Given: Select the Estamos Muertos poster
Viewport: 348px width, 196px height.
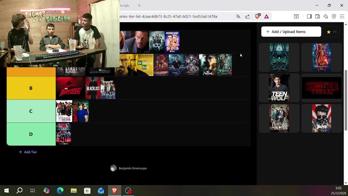Looking at the screenshot, I should 279,118.
